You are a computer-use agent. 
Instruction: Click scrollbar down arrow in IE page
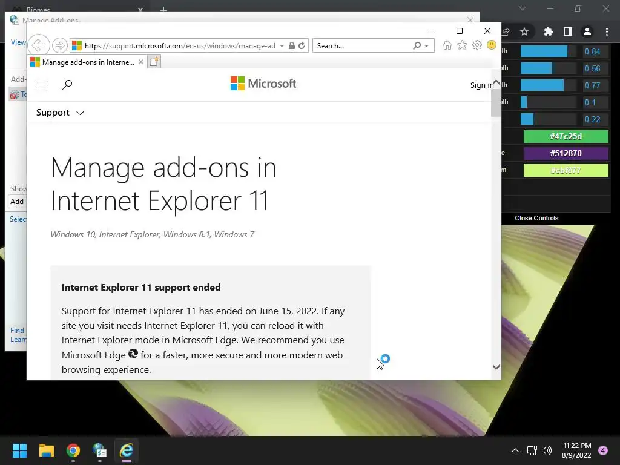click(496, 368)
